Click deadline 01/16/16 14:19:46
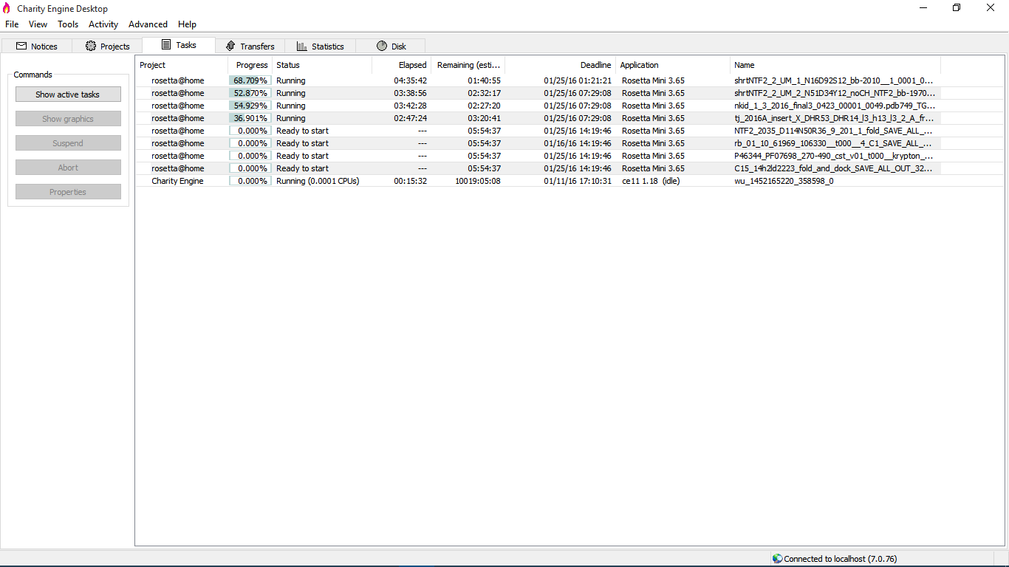The image size is (1009, 567). pyautogui.click(x=578, y=143)
